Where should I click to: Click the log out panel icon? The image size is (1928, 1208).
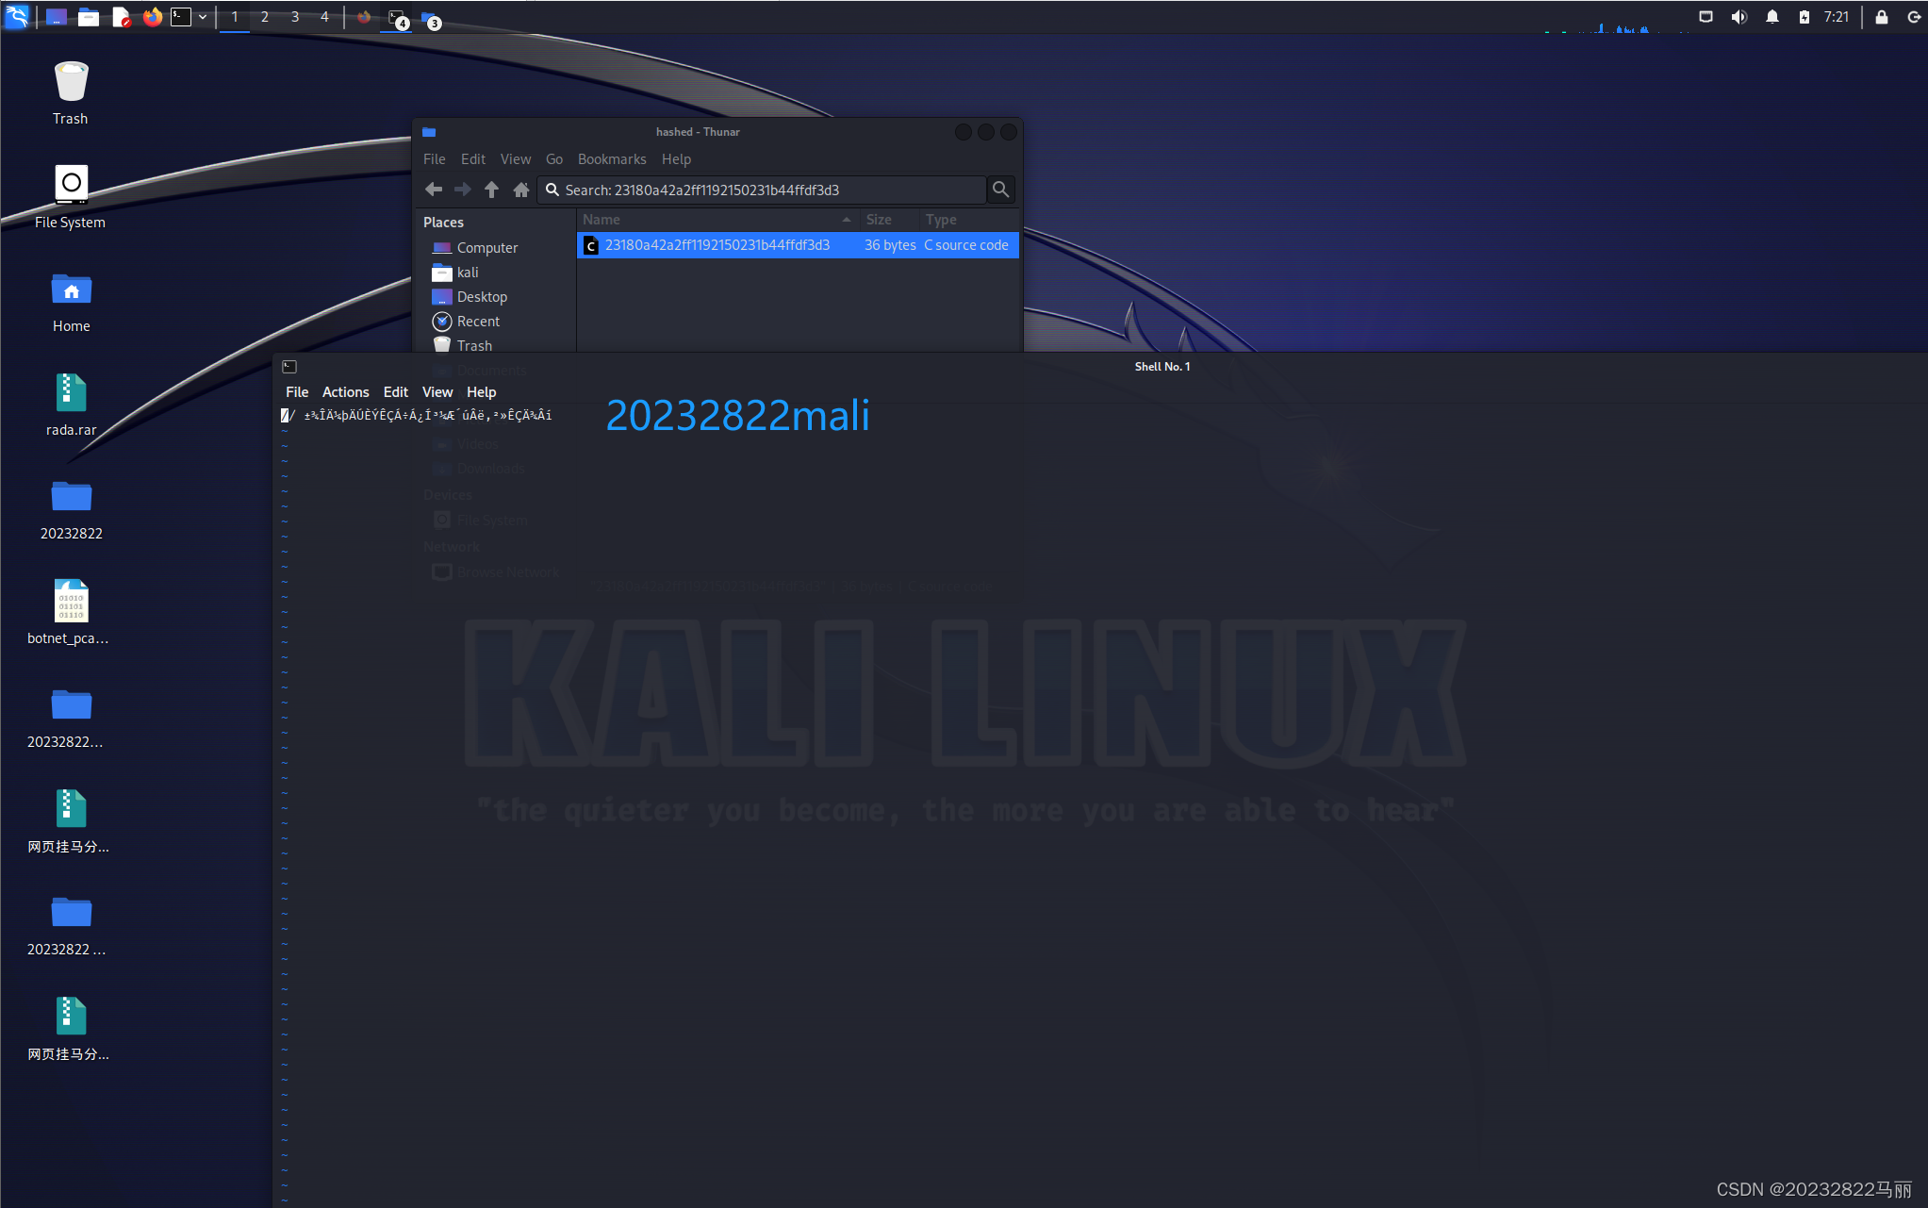tap(1914, 17)
